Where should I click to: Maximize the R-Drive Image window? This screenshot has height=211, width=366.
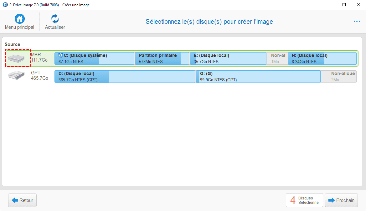pyautogui.click(x=344, y=5)
